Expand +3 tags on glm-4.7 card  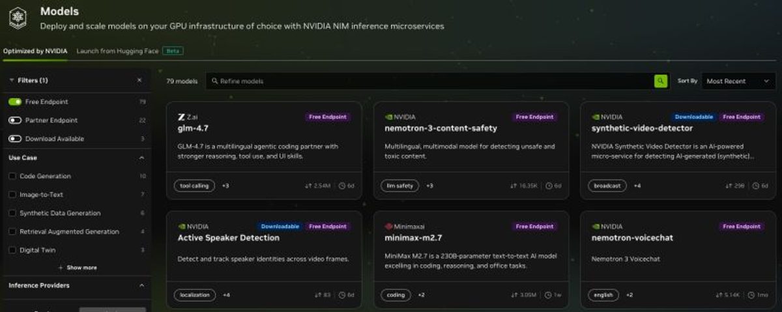pos(225,186)
